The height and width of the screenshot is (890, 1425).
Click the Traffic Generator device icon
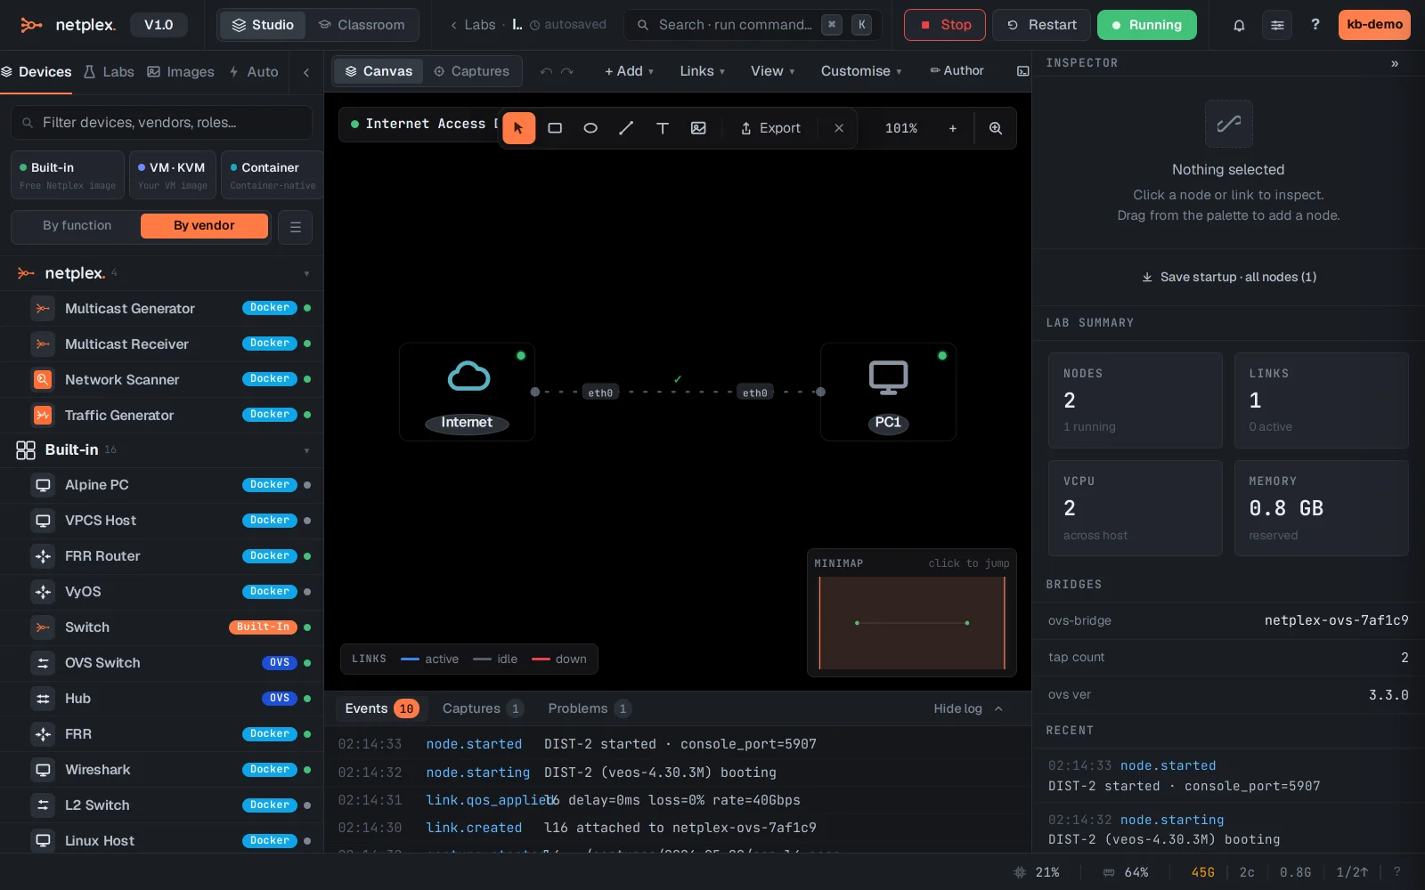click(x=42, y=415)
